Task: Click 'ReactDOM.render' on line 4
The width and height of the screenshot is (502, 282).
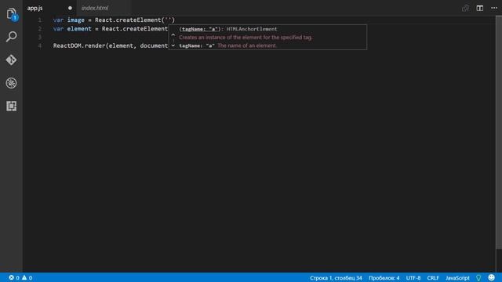Action: (79, 45)
